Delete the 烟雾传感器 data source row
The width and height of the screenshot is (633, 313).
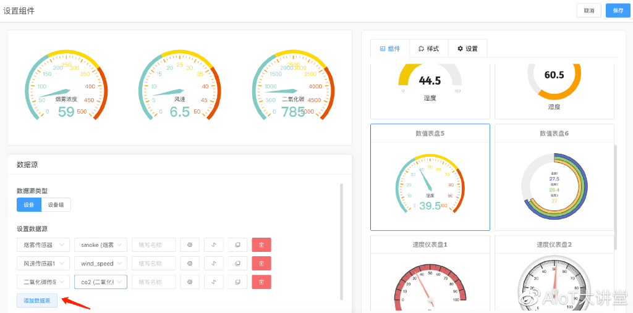(x=261, y=245)
